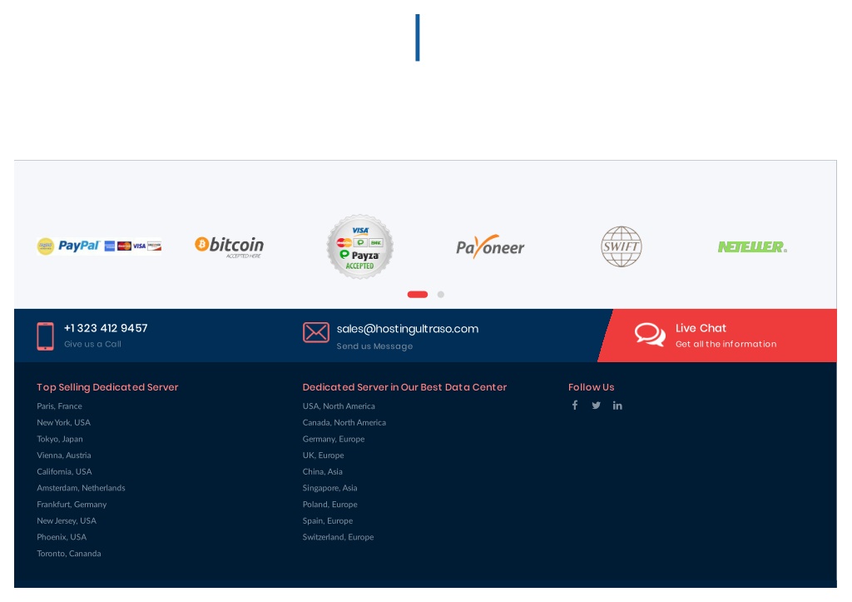Start Live Chat

(701, 328)
